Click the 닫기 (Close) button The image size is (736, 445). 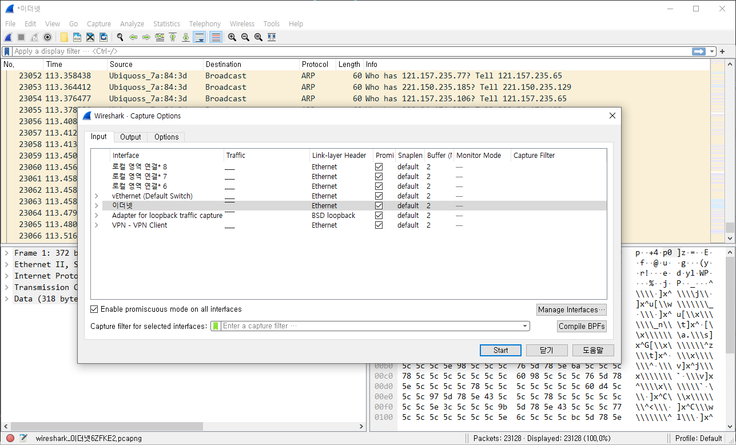[547, 350]
